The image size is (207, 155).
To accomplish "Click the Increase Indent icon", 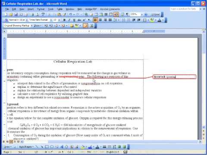I will [139, 20].
